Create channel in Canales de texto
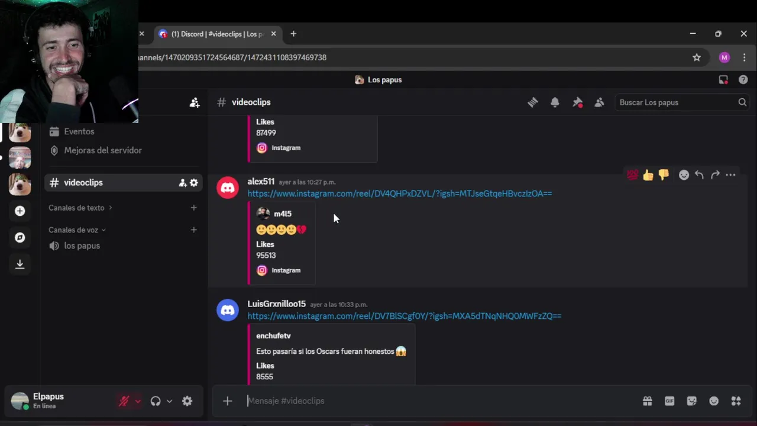This screenshot has width=757, height=426. 193,208
